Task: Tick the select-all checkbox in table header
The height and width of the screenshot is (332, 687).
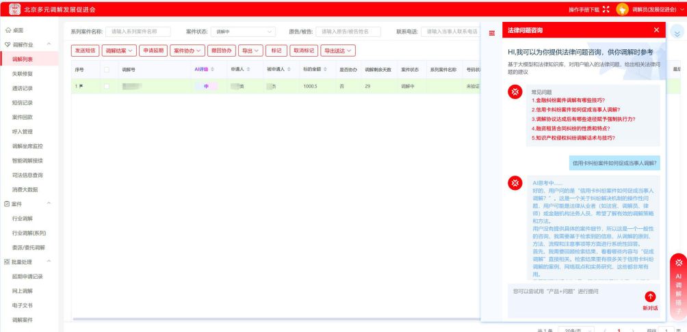Action: pyautogui.click(x=106, y=69)
